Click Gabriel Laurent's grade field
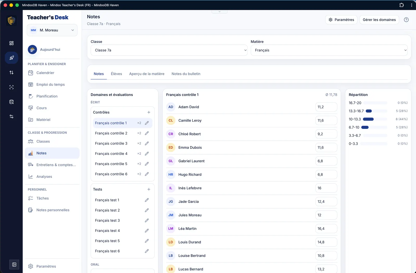This screenshot has width=416, height=273. pos(326,161)
